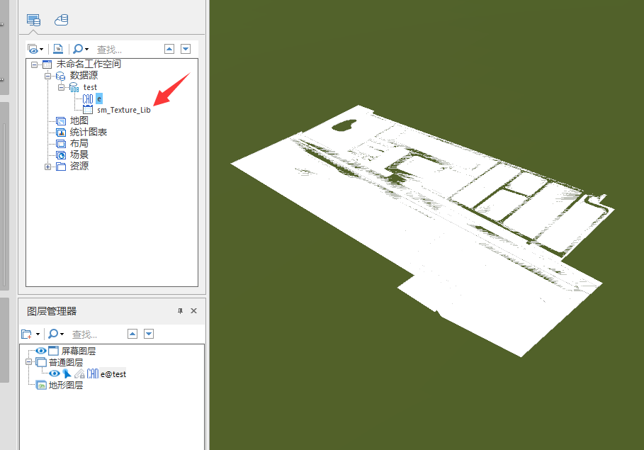Select the e@test layer
The height and width of the screenshot is (450, 644).
pyautogui.click(x=113, y=374)
